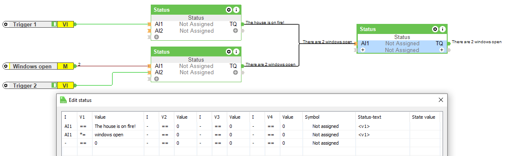Select TQ output of the blue-highlighted Status block
This screenshot has height=156, width=506.
439,43
